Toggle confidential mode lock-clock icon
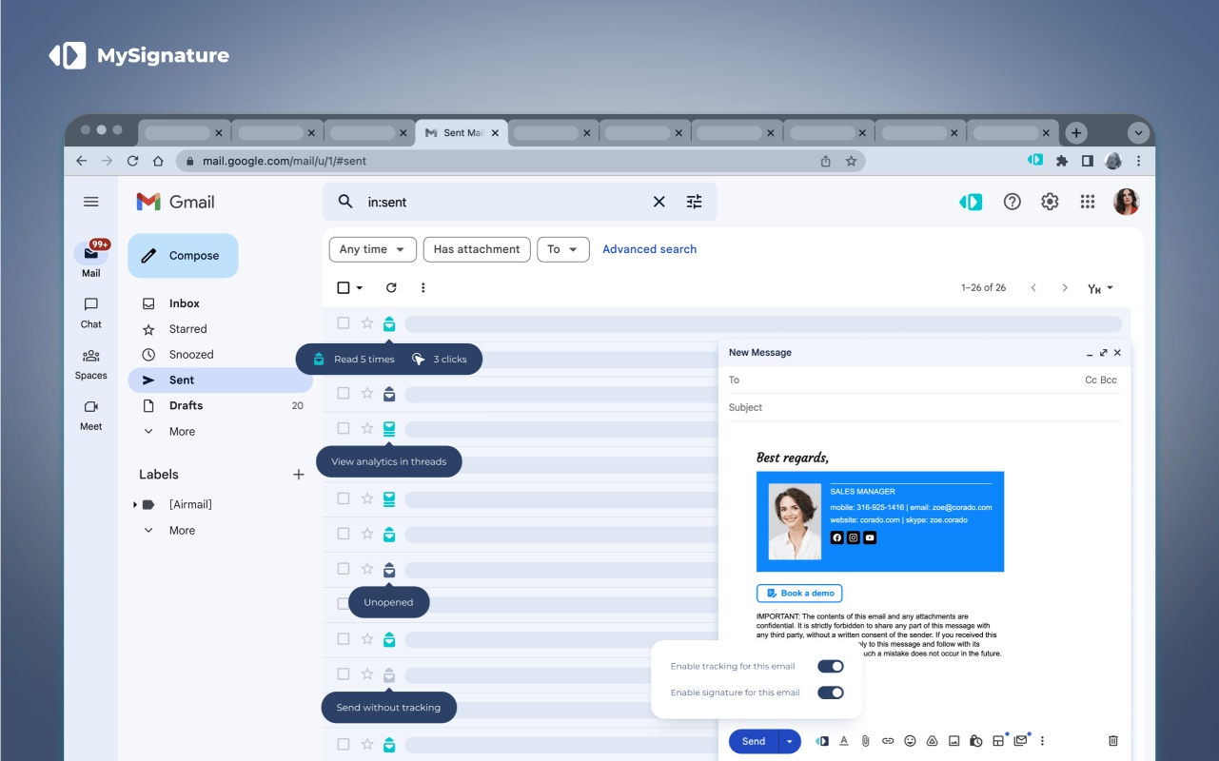 (x=976, y=741)
